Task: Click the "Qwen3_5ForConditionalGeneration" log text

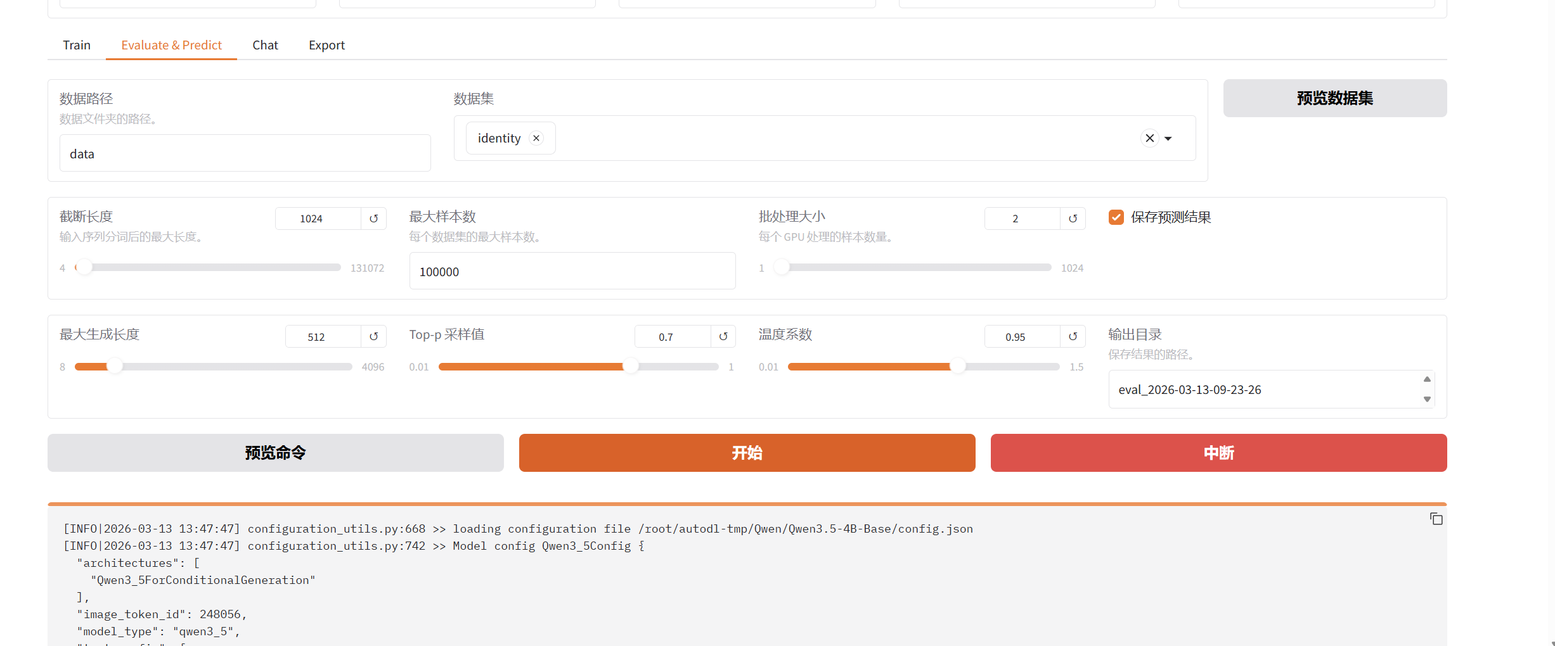Action: tap(203, 580)
